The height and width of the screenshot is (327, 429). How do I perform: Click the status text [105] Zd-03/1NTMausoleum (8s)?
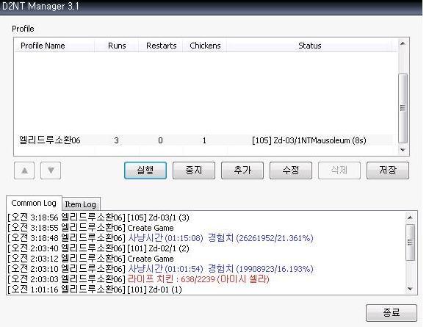pos(309,140)
